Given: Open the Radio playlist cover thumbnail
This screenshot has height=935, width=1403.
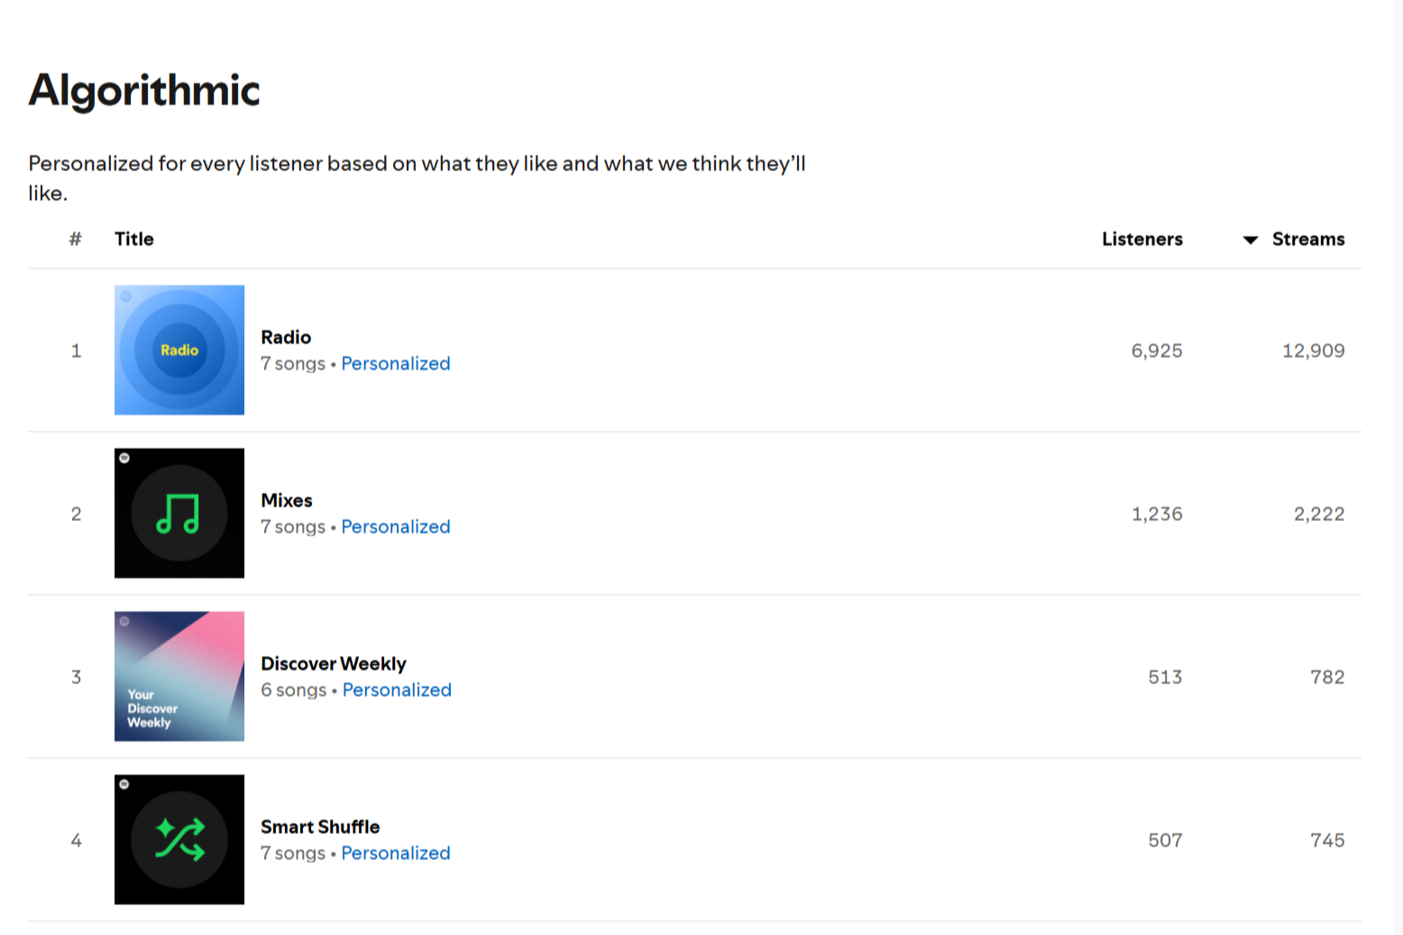Looking at the screenshot, I should point(179,350).
